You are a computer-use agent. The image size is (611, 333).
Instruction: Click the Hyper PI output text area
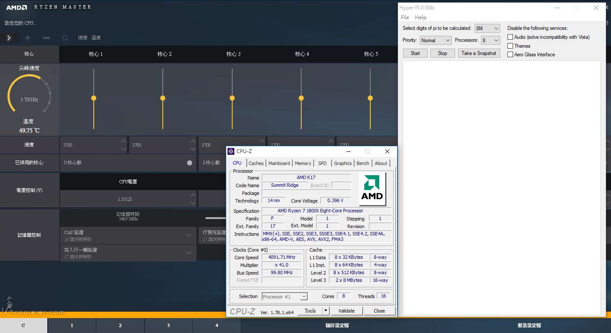tap(501, 188)
